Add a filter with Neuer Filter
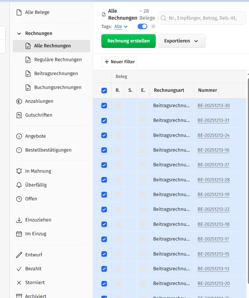249x298 pixels. pyautogui.click(x=119, y=62)
